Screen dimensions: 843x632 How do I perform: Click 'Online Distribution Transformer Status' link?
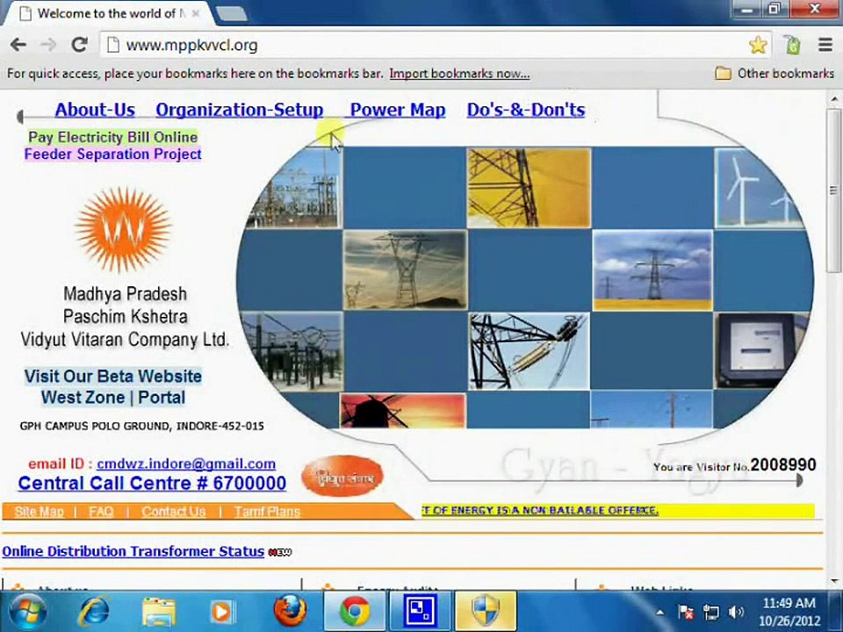[133, 551]
